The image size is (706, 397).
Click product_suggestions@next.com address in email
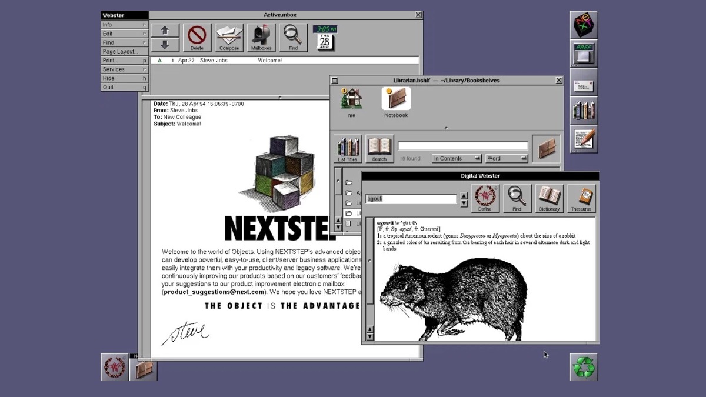215,292
